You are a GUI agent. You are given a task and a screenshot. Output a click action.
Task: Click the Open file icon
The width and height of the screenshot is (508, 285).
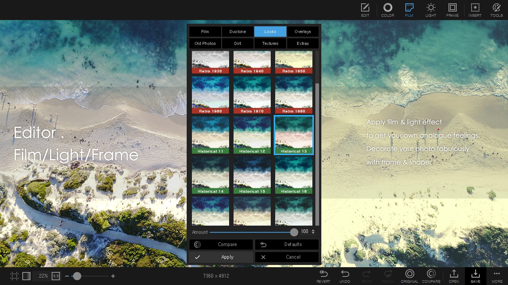click(454, 275)
